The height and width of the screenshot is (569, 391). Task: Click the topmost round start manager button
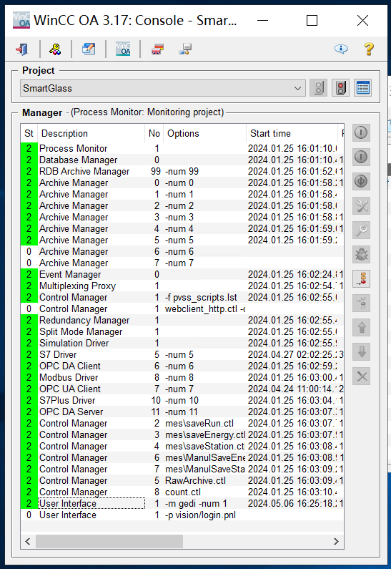[x=361, y=132]
